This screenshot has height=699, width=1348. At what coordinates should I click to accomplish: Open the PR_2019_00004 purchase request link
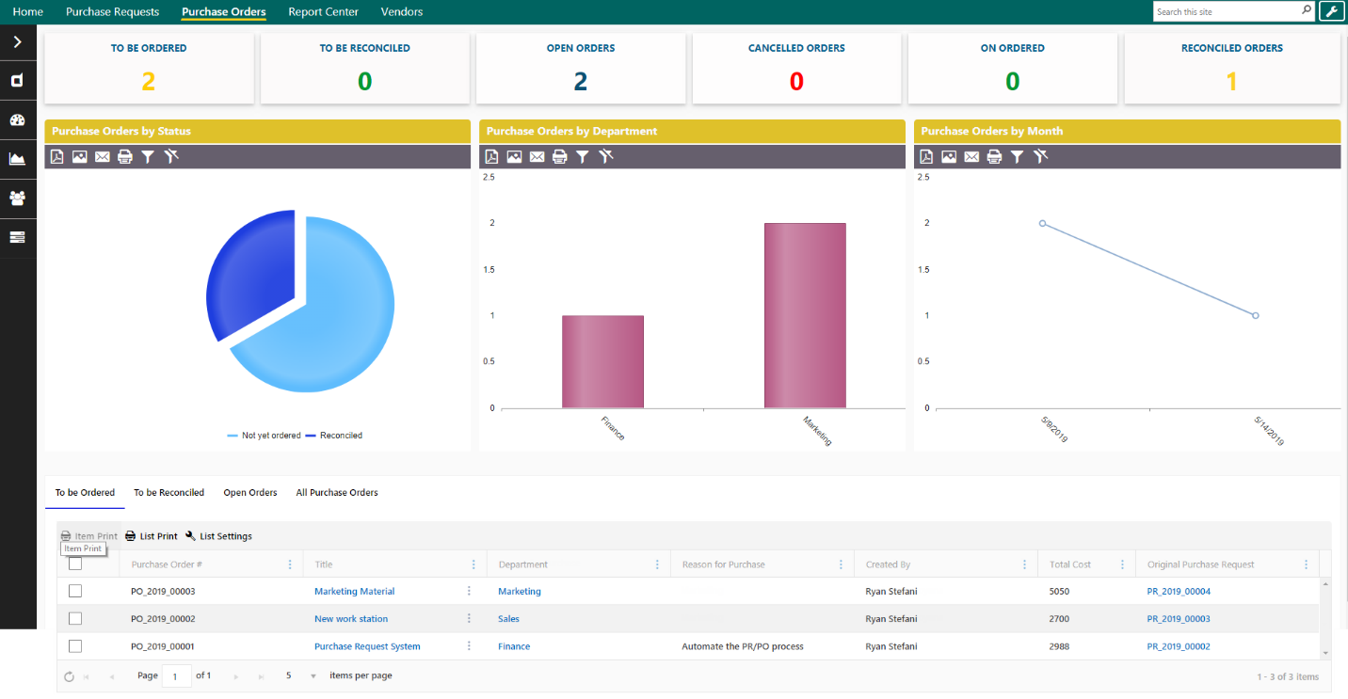[x=1178, y=592]
